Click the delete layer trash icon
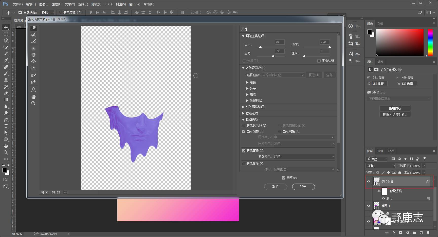438x237 pixels. pos(428,232)
